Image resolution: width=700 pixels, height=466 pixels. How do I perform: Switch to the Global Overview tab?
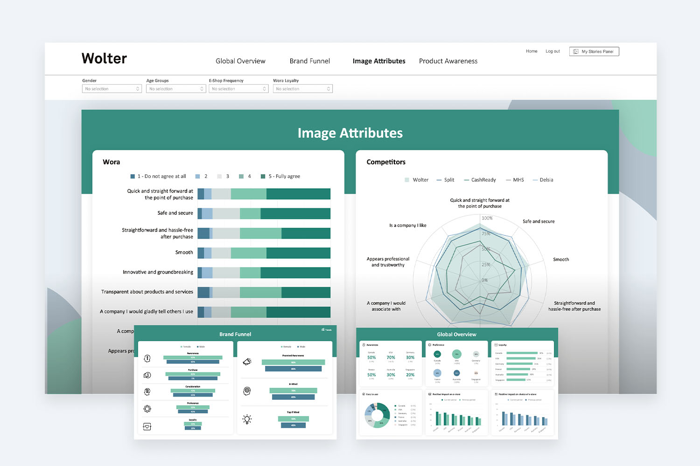point(240,61)
